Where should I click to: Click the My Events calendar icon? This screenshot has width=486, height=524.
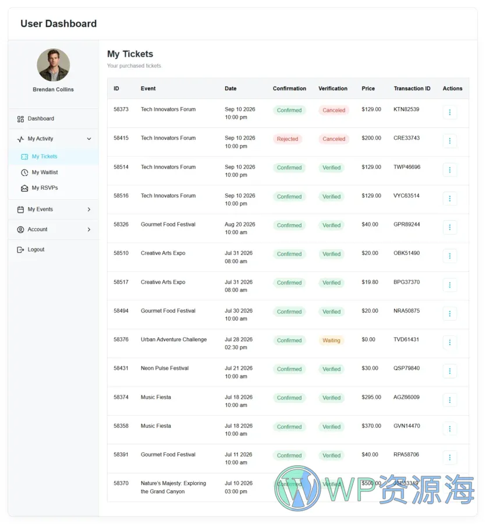click(x=20, y=210)
